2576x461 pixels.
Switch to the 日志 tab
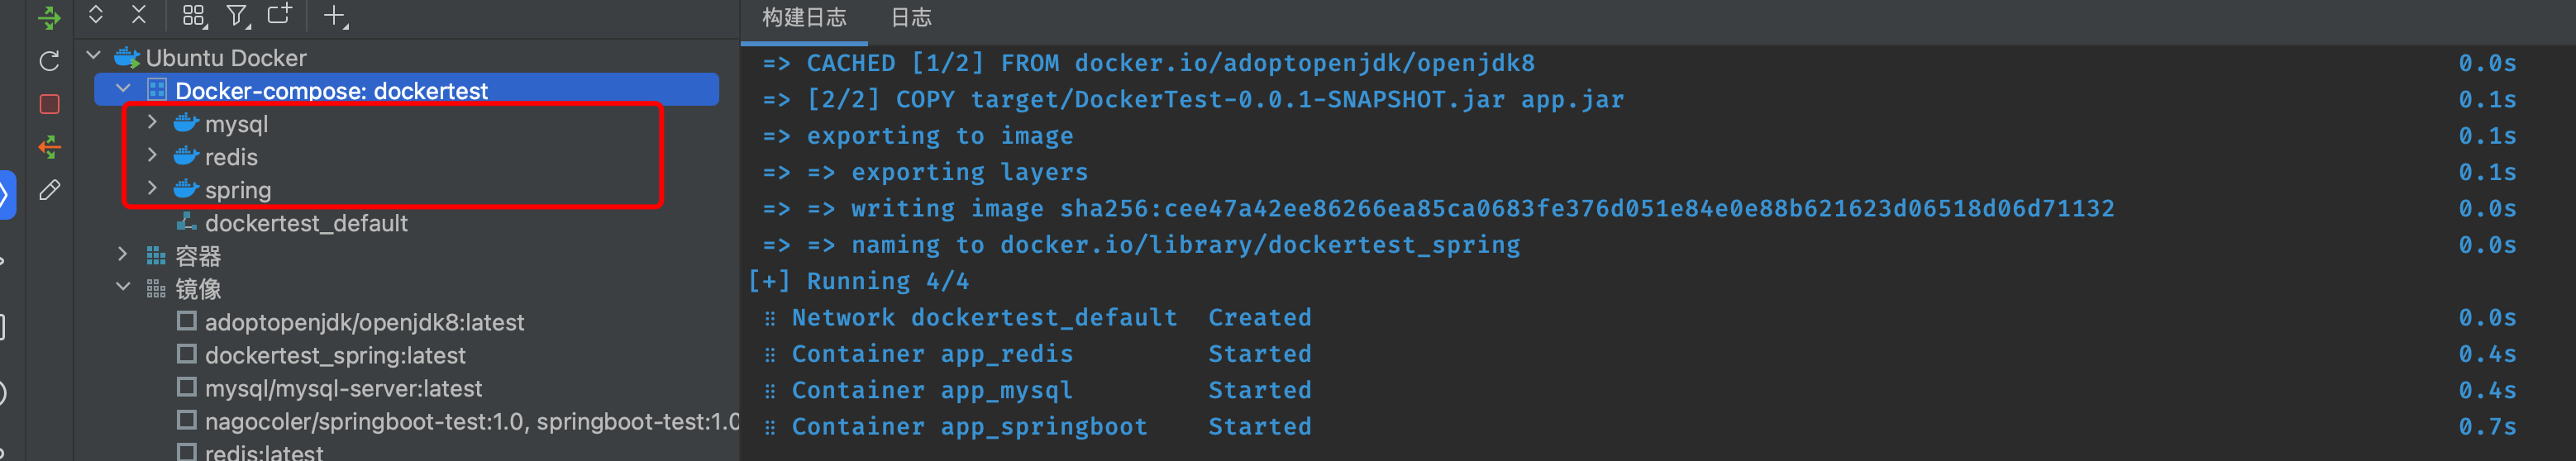(910, 17)
